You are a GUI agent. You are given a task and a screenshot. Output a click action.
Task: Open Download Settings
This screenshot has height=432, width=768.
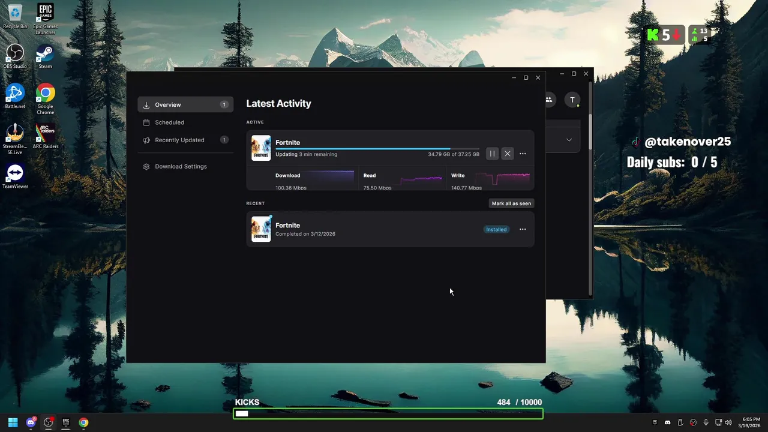pyautogui.click(x=185, y=166)
